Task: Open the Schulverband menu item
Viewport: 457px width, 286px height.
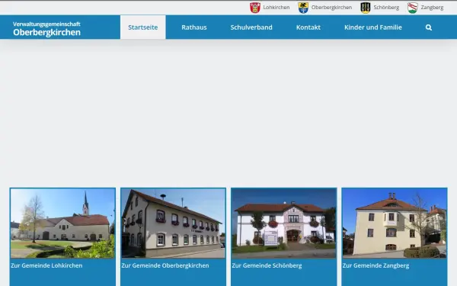Action: [251, 27]
